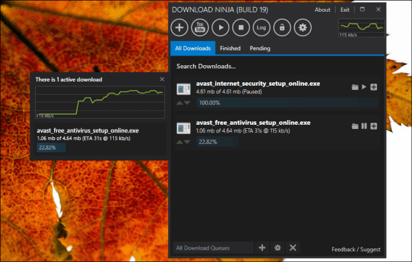
Task: Move avast_free_antivirus up in queue
Action: tap(179, 142)
